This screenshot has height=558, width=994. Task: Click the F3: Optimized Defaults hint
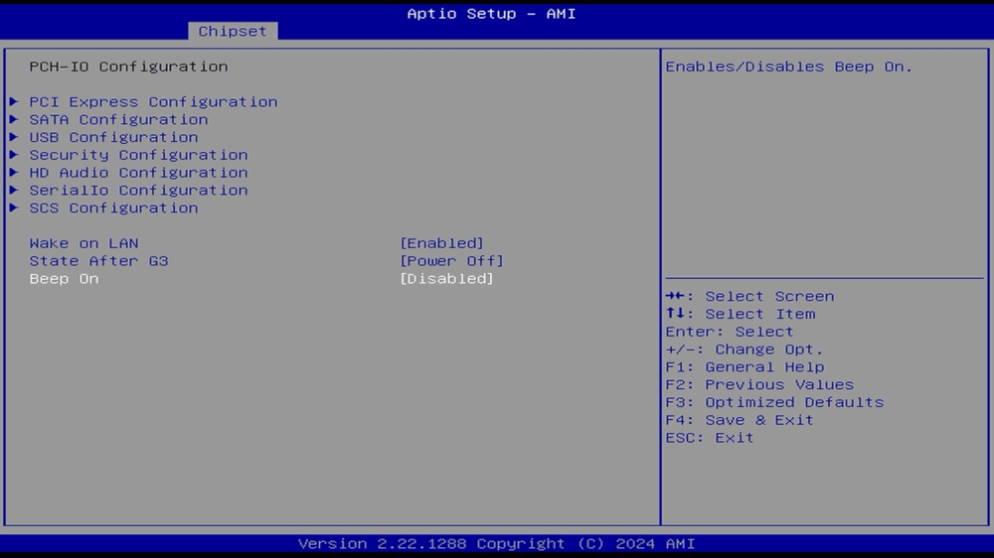click(774, 402)
